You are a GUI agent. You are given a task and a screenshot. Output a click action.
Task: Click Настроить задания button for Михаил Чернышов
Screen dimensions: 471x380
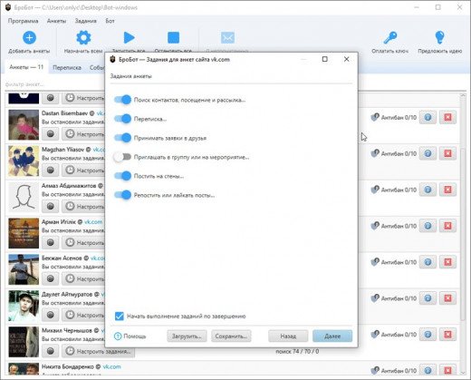click(99, 351)
